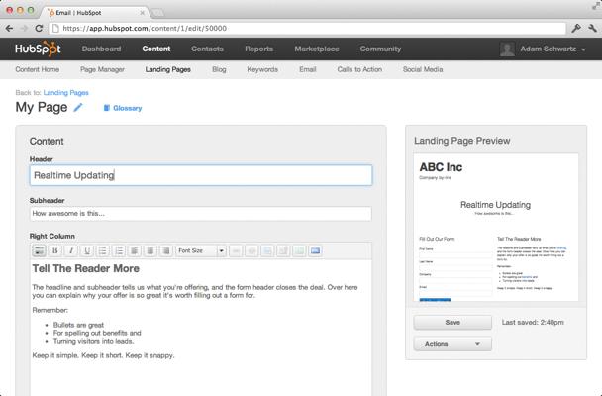
Task: Go to the Contacts menu
Action: (x=207, y=49)
